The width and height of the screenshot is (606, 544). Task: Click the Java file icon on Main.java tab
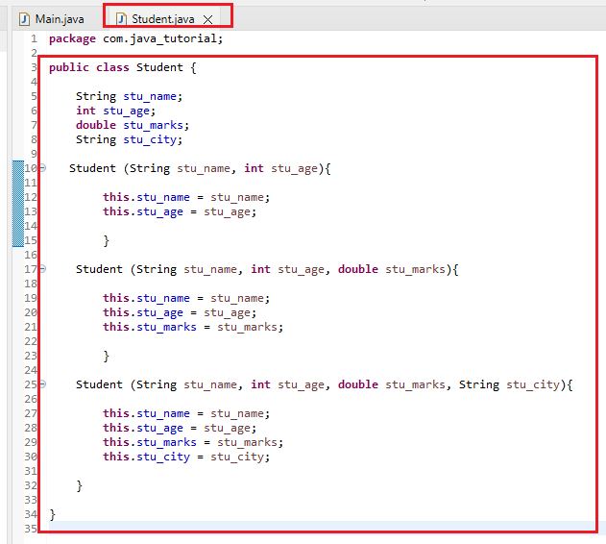(x=24, y=19)
